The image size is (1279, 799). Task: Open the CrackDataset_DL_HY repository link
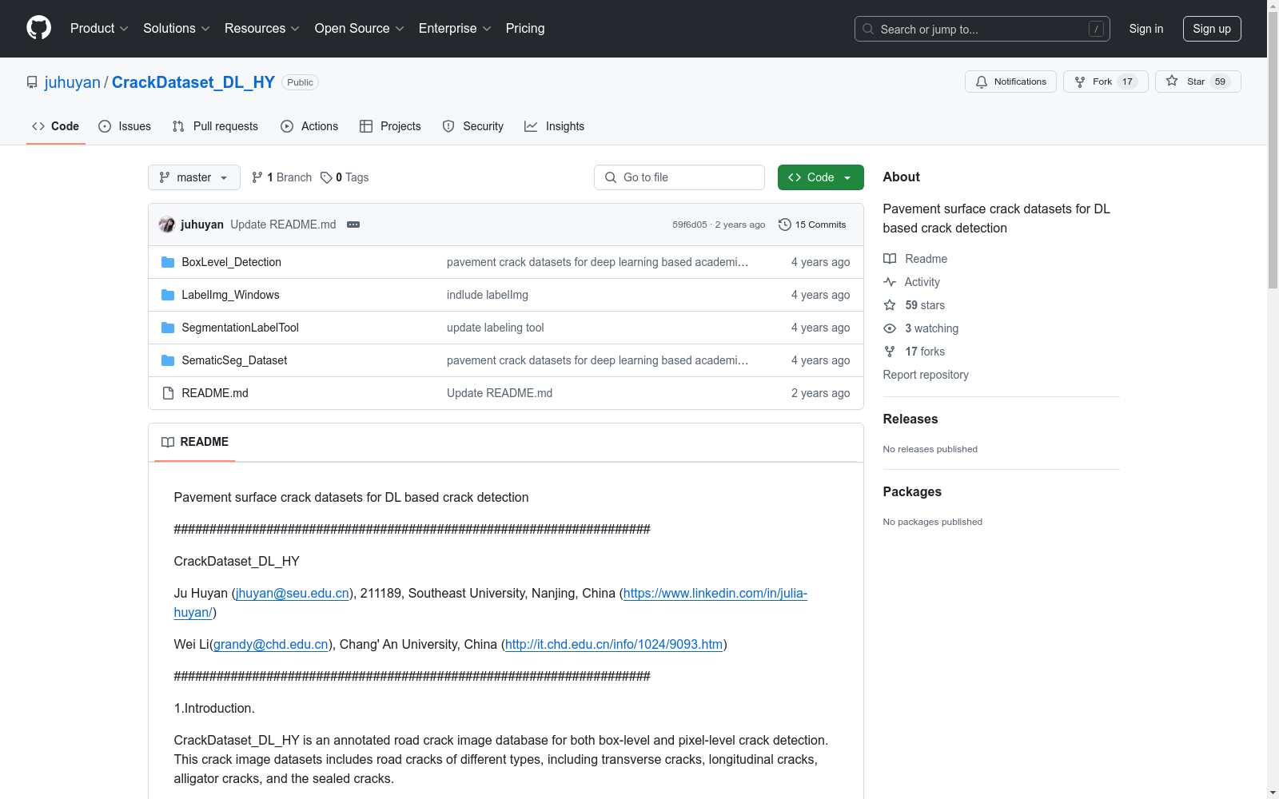coord(193,82)
